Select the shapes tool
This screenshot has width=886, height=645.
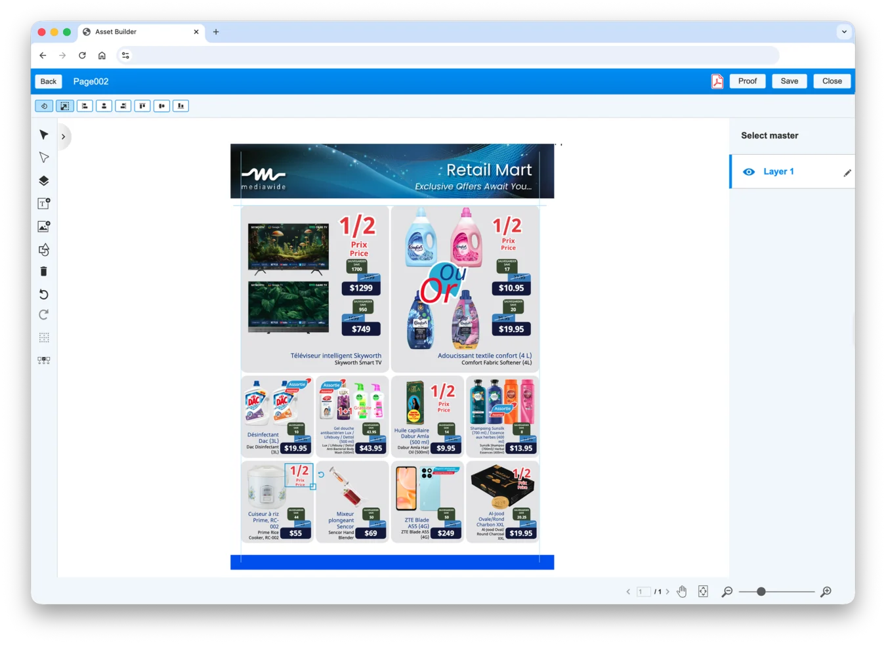coord(43,249)
